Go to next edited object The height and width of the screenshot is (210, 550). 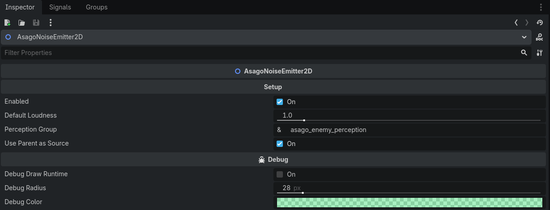point(527,23)
